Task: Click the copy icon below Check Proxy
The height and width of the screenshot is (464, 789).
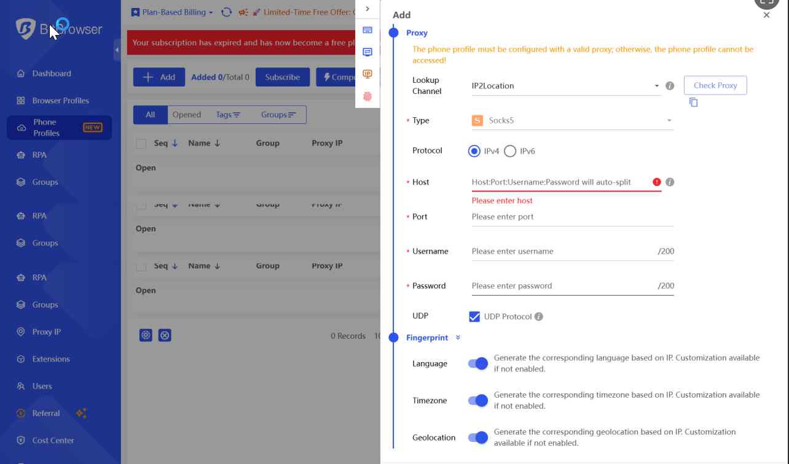Action: pyautogui.click(x=693, y=102)
